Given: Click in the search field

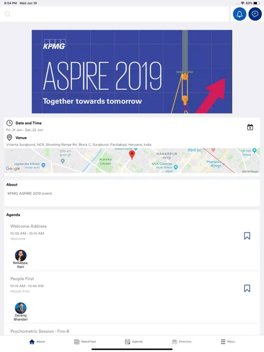Looking at the screenshot, I should tap(114, 14).
